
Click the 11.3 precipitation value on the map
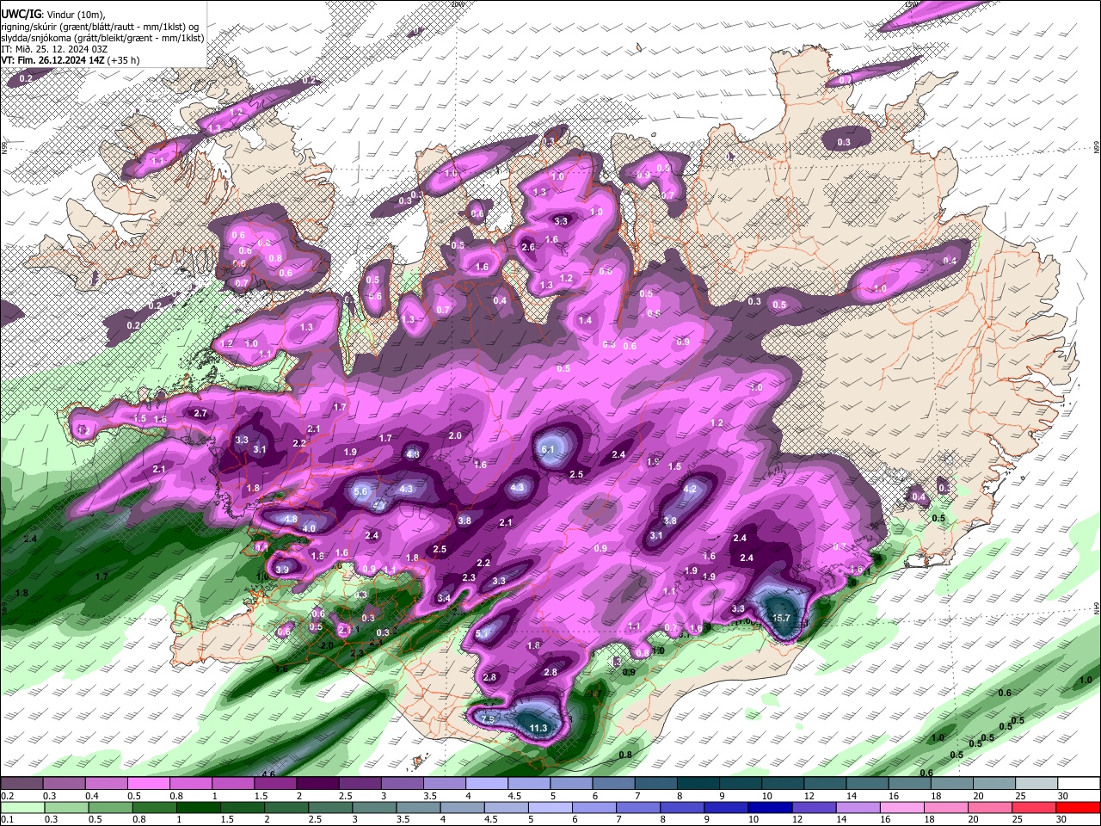click(538, 728)
